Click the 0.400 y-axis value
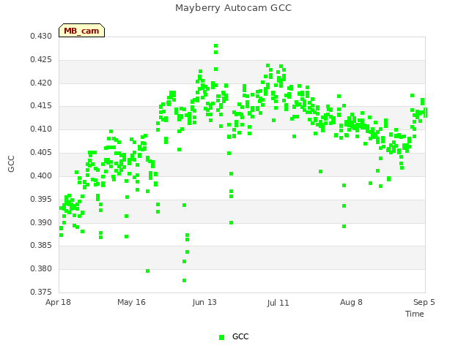Viewport: 469px width, 351px height. pyautogui.click(x=41, y=175)
